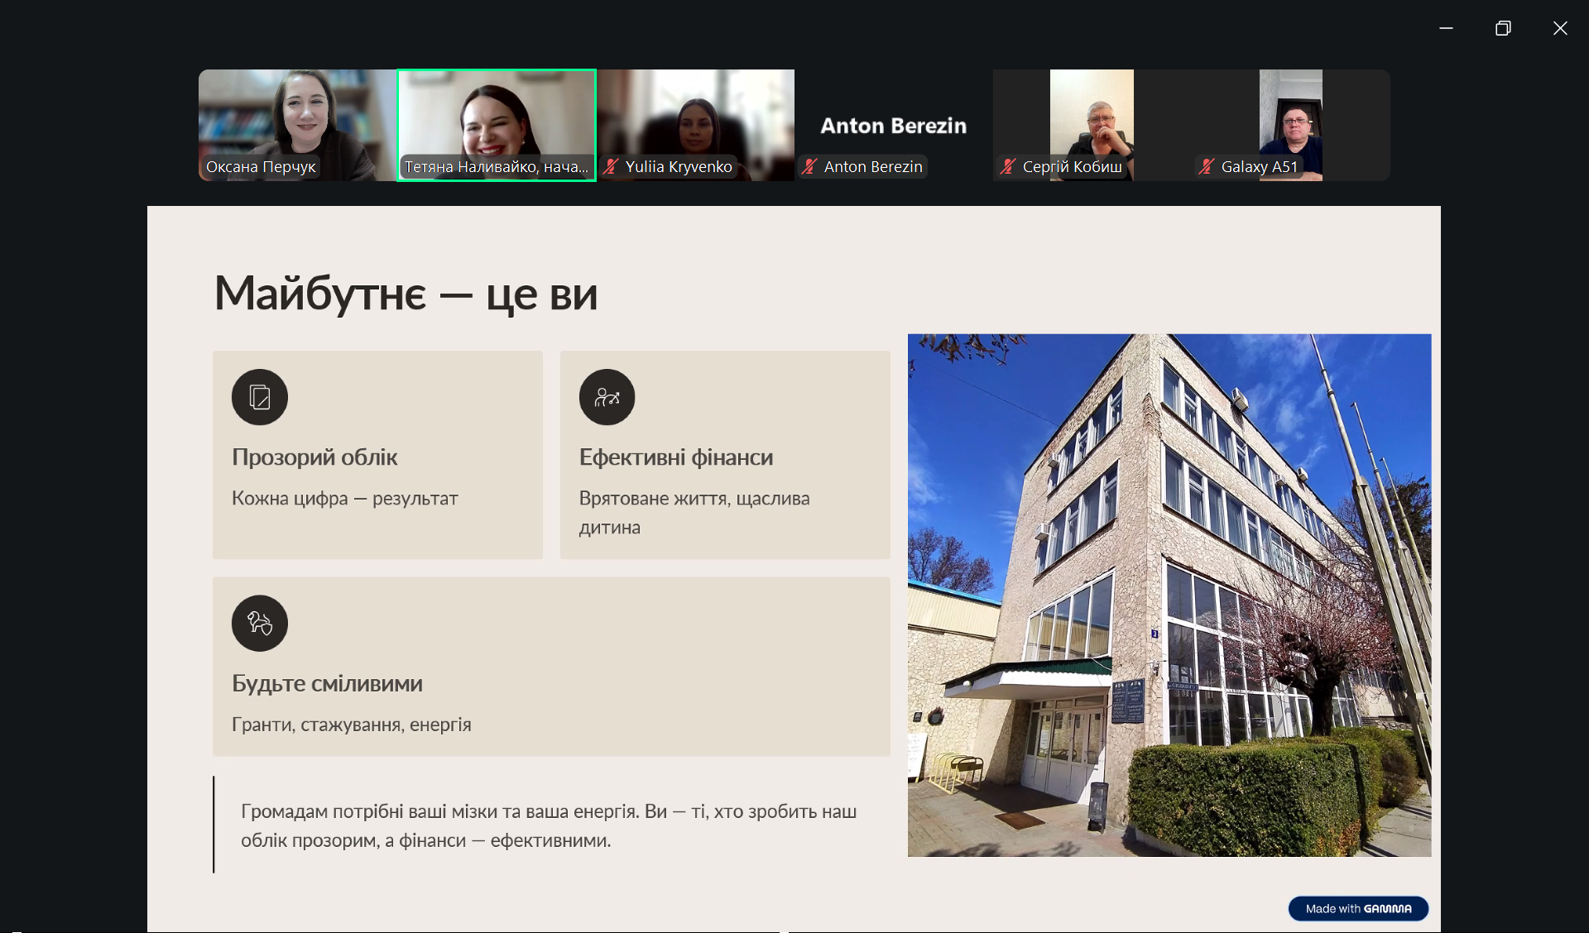1589x933 pixels.
Task: Click the Будьте сміливими card heading
Action: pos(327,683)
